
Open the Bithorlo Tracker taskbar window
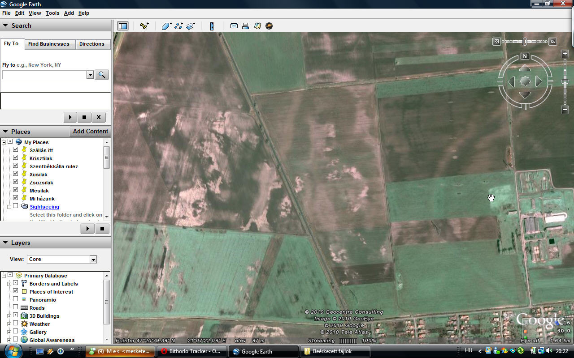[191, 351]
